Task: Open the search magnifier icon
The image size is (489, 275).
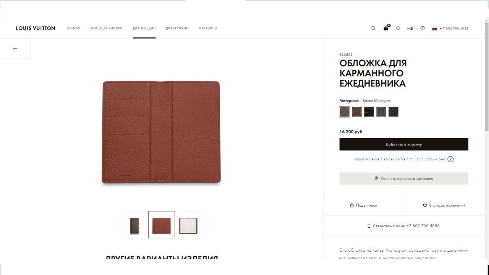Action: tap(374, 28)
